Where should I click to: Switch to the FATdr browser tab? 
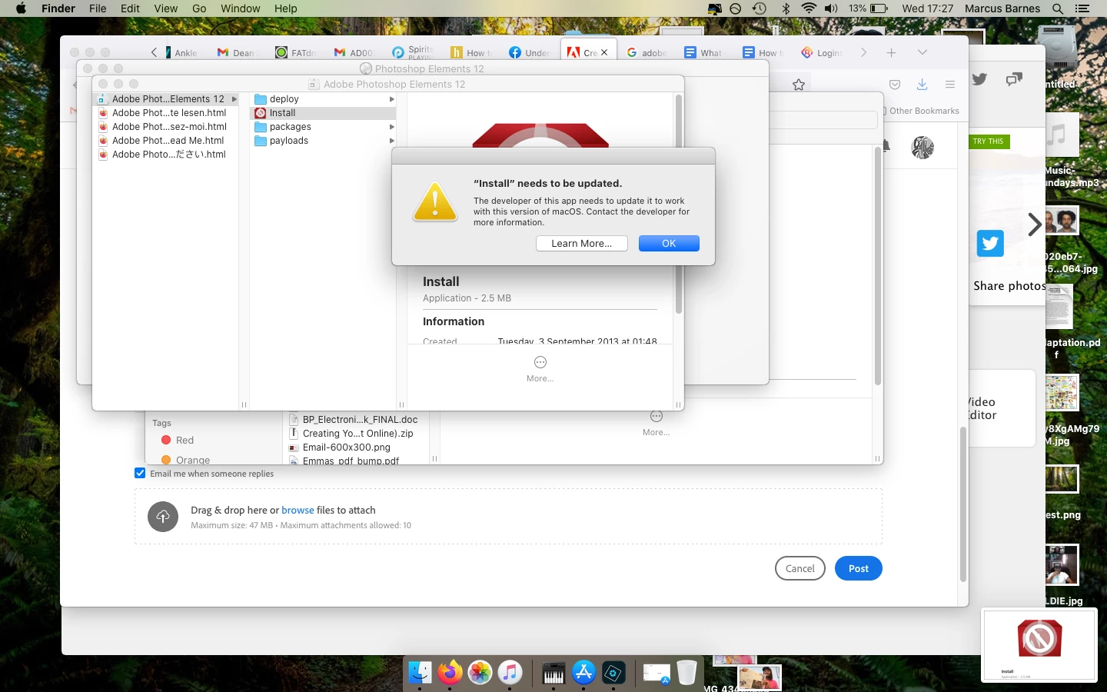tap(296, 52)
